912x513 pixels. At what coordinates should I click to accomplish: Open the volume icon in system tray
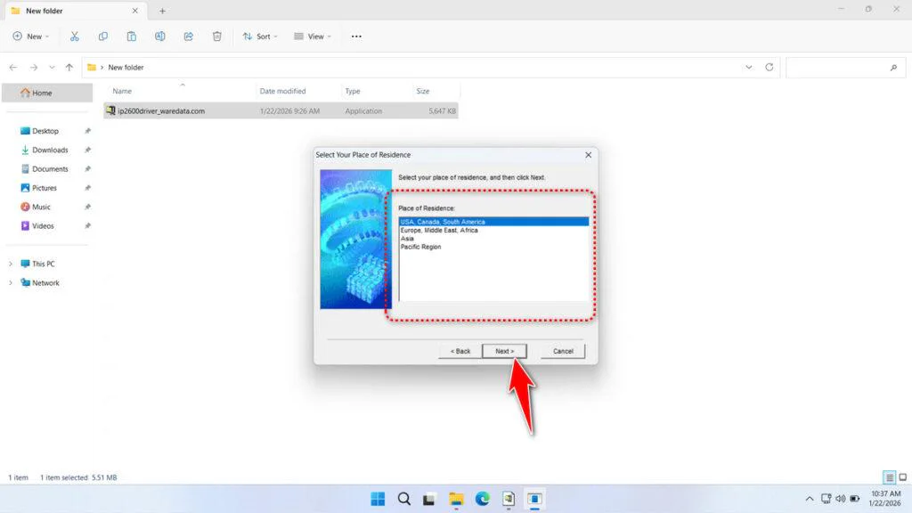click(841, 499)
